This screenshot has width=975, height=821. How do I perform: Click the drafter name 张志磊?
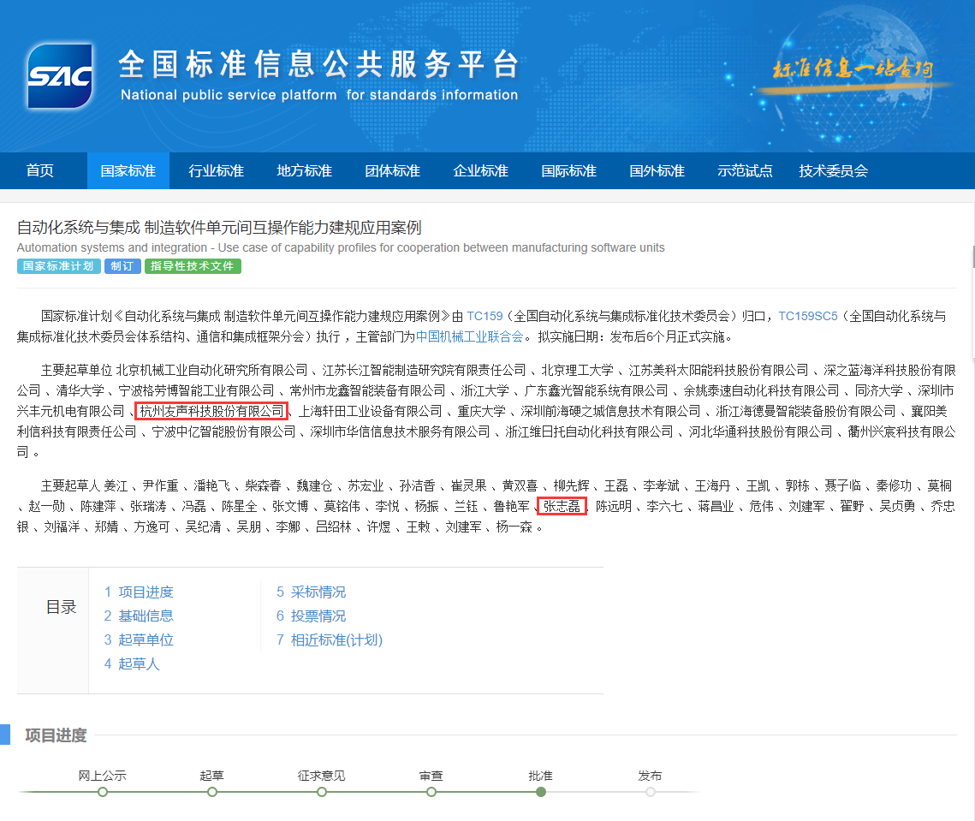pyautogui.click(x=562, y=506)
